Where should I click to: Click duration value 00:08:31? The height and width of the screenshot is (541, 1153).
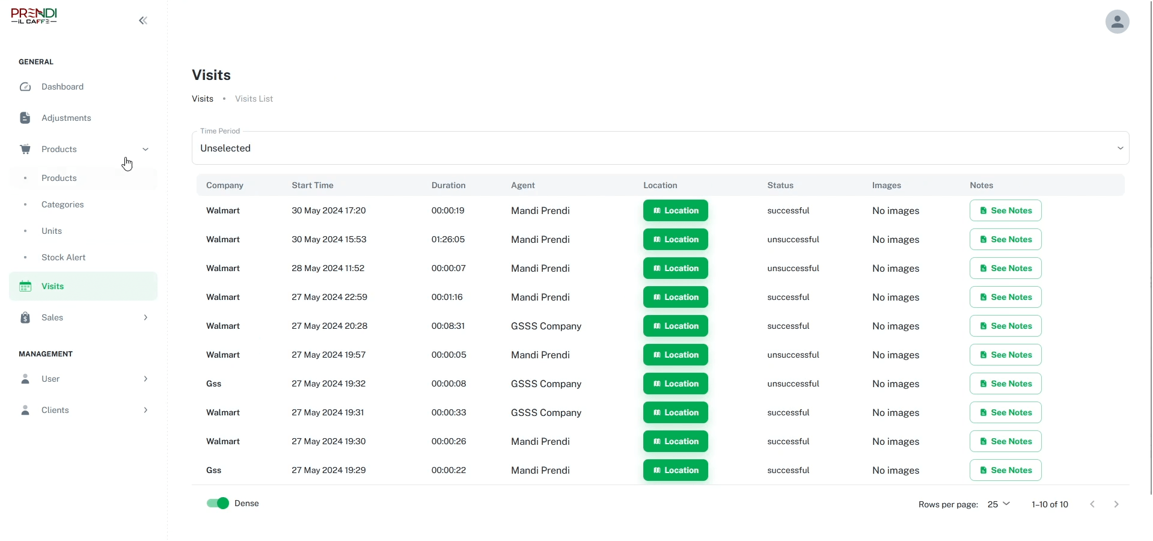(x=448, y=326)
